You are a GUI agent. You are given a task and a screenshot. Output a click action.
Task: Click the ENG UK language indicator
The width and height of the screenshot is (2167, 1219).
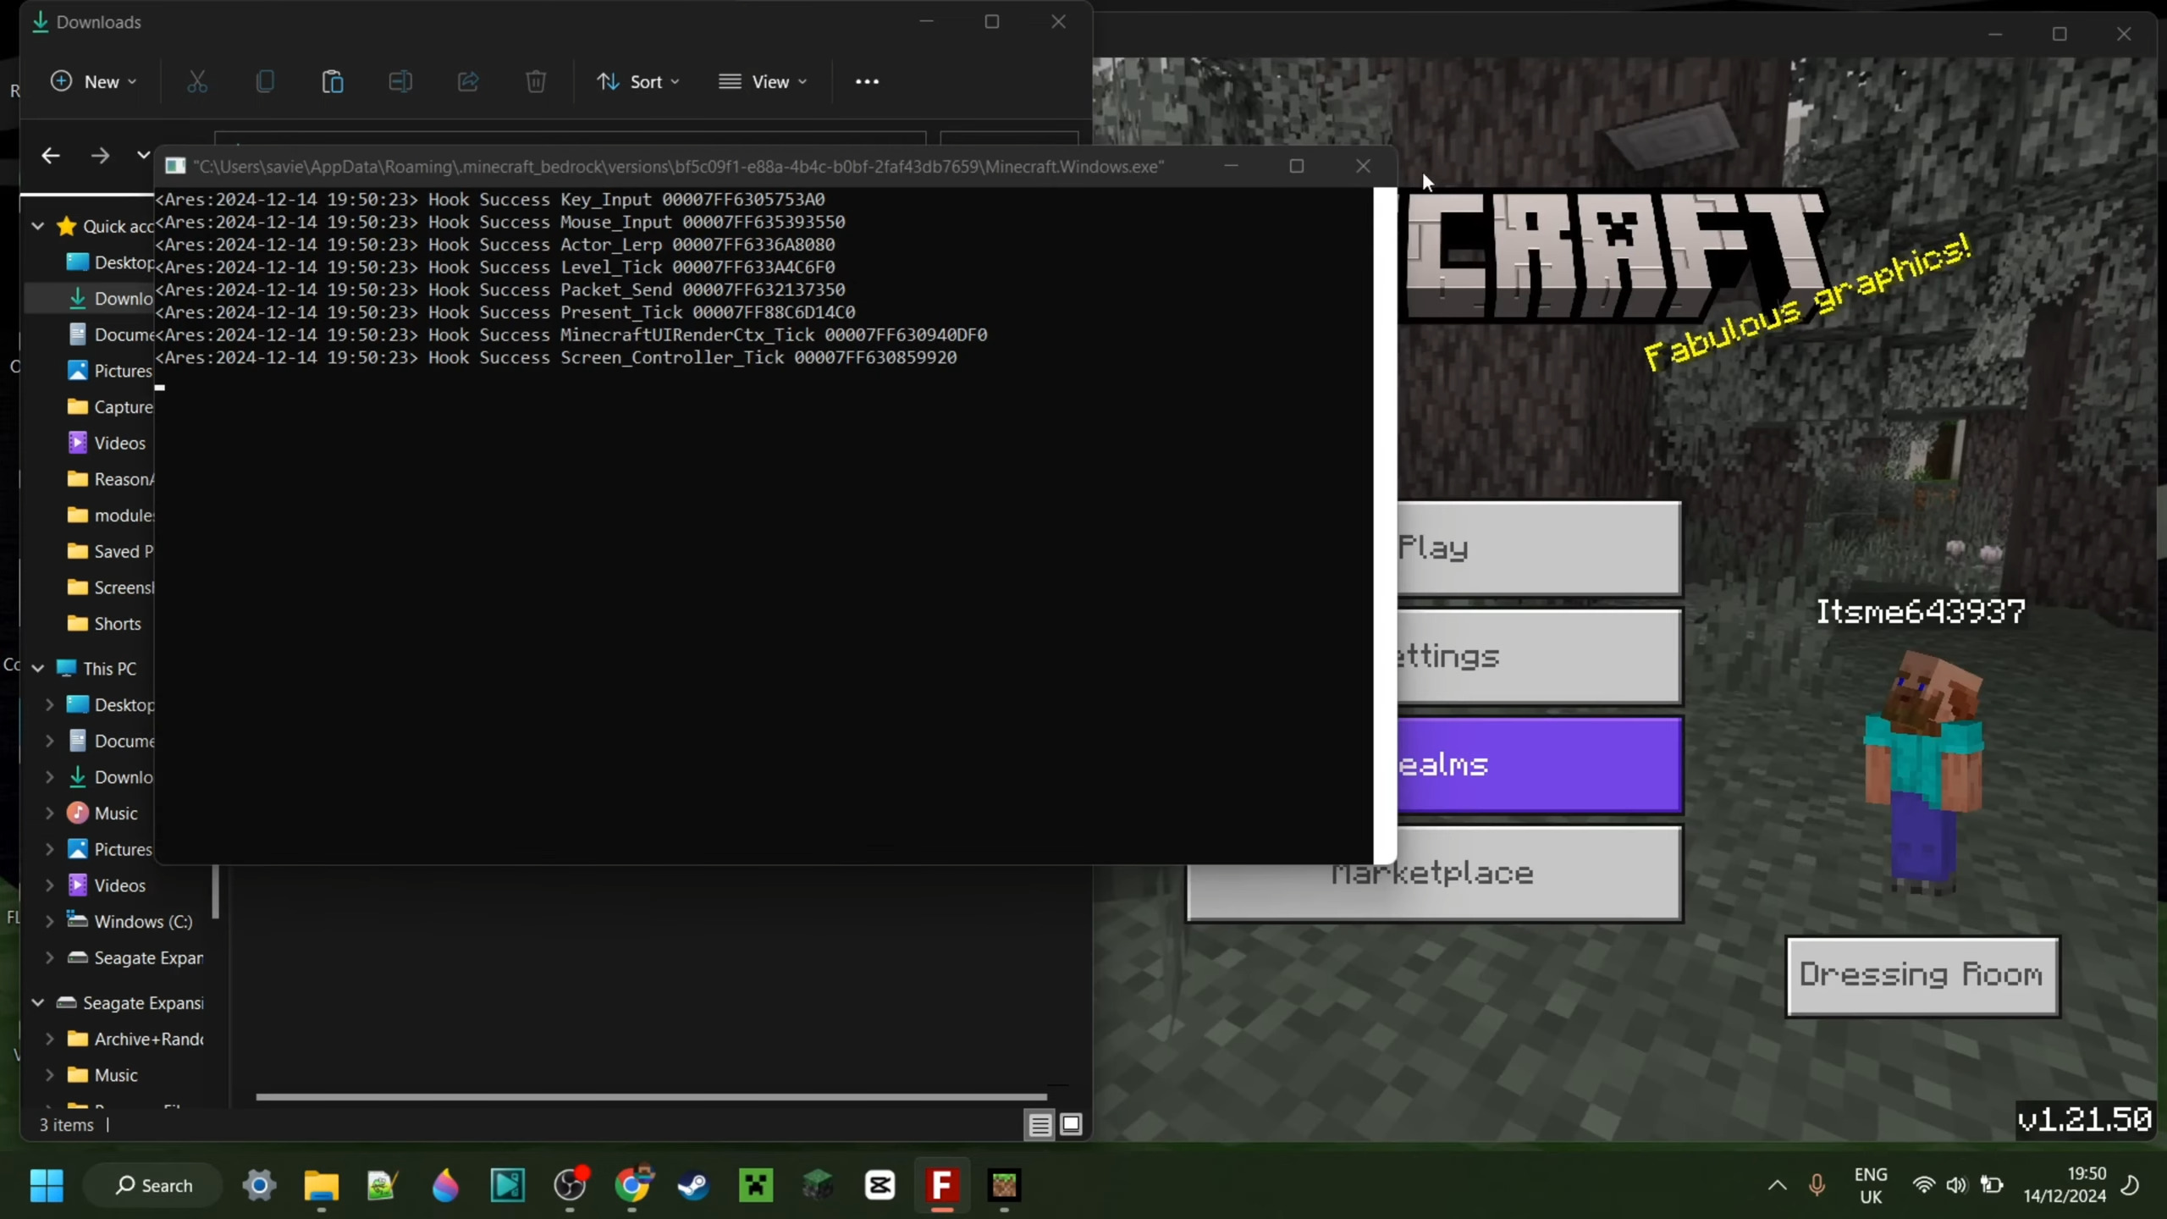1871,1185
